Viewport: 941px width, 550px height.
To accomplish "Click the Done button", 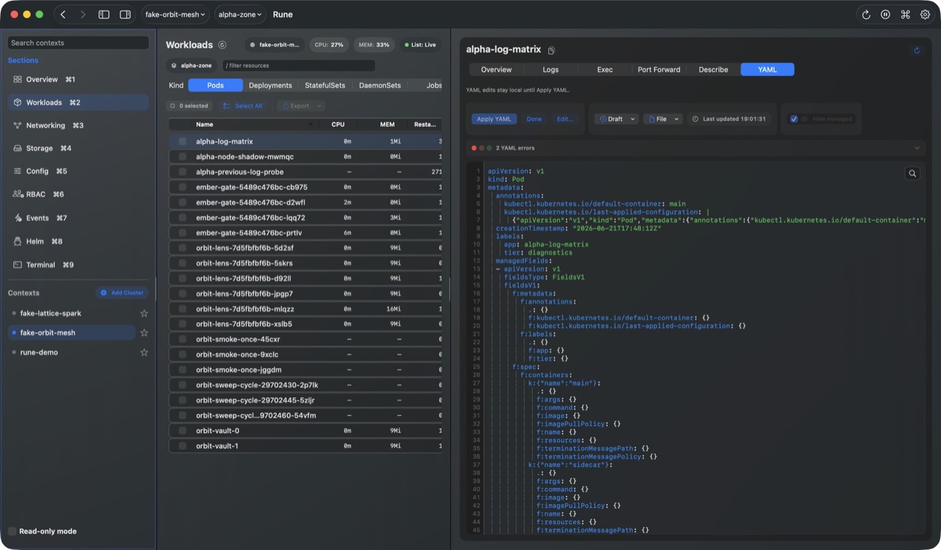I will tap(534, 119).
